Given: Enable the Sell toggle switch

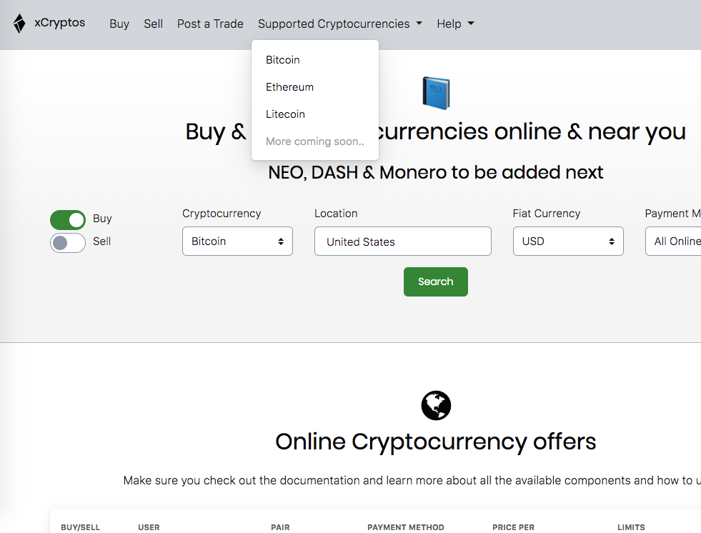Looking at the screenshot, I should tap(68, 242).
